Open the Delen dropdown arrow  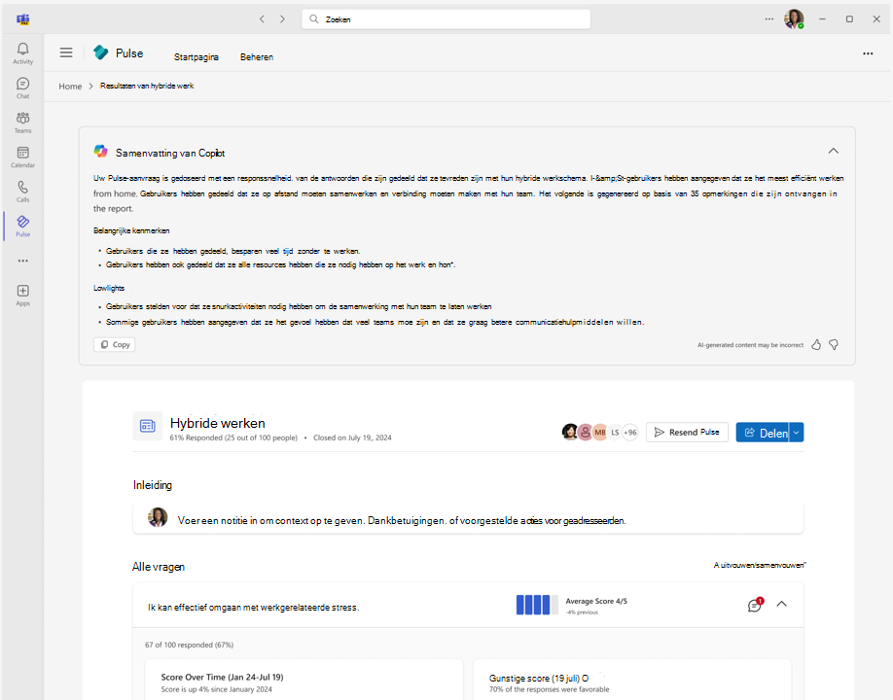pos(794,432)
